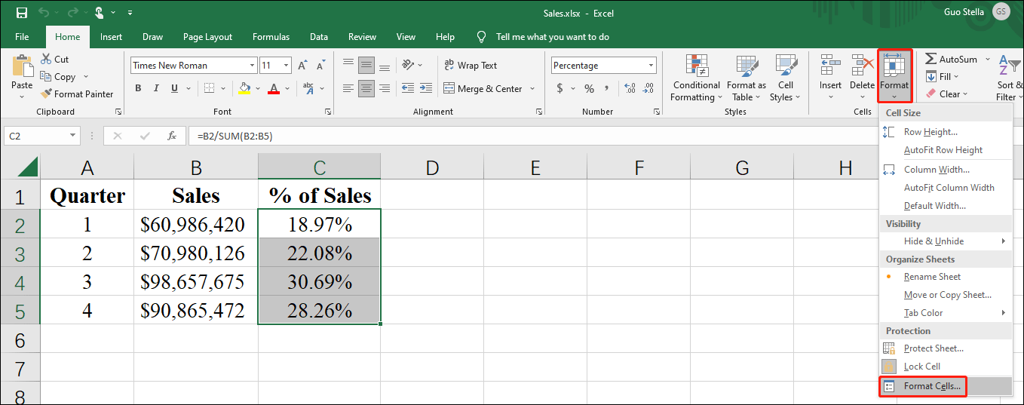Click the Align Left icon
The width and height of the screenshot is (1024, 405).
(x=348, y=88)
